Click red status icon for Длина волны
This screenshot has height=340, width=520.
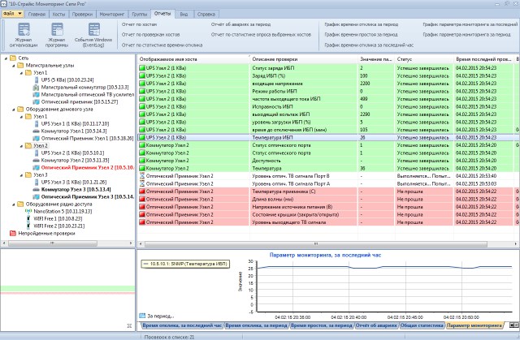(142, 199)
